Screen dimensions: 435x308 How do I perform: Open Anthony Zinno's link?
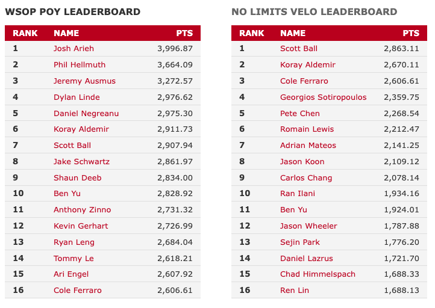(82, 210)
